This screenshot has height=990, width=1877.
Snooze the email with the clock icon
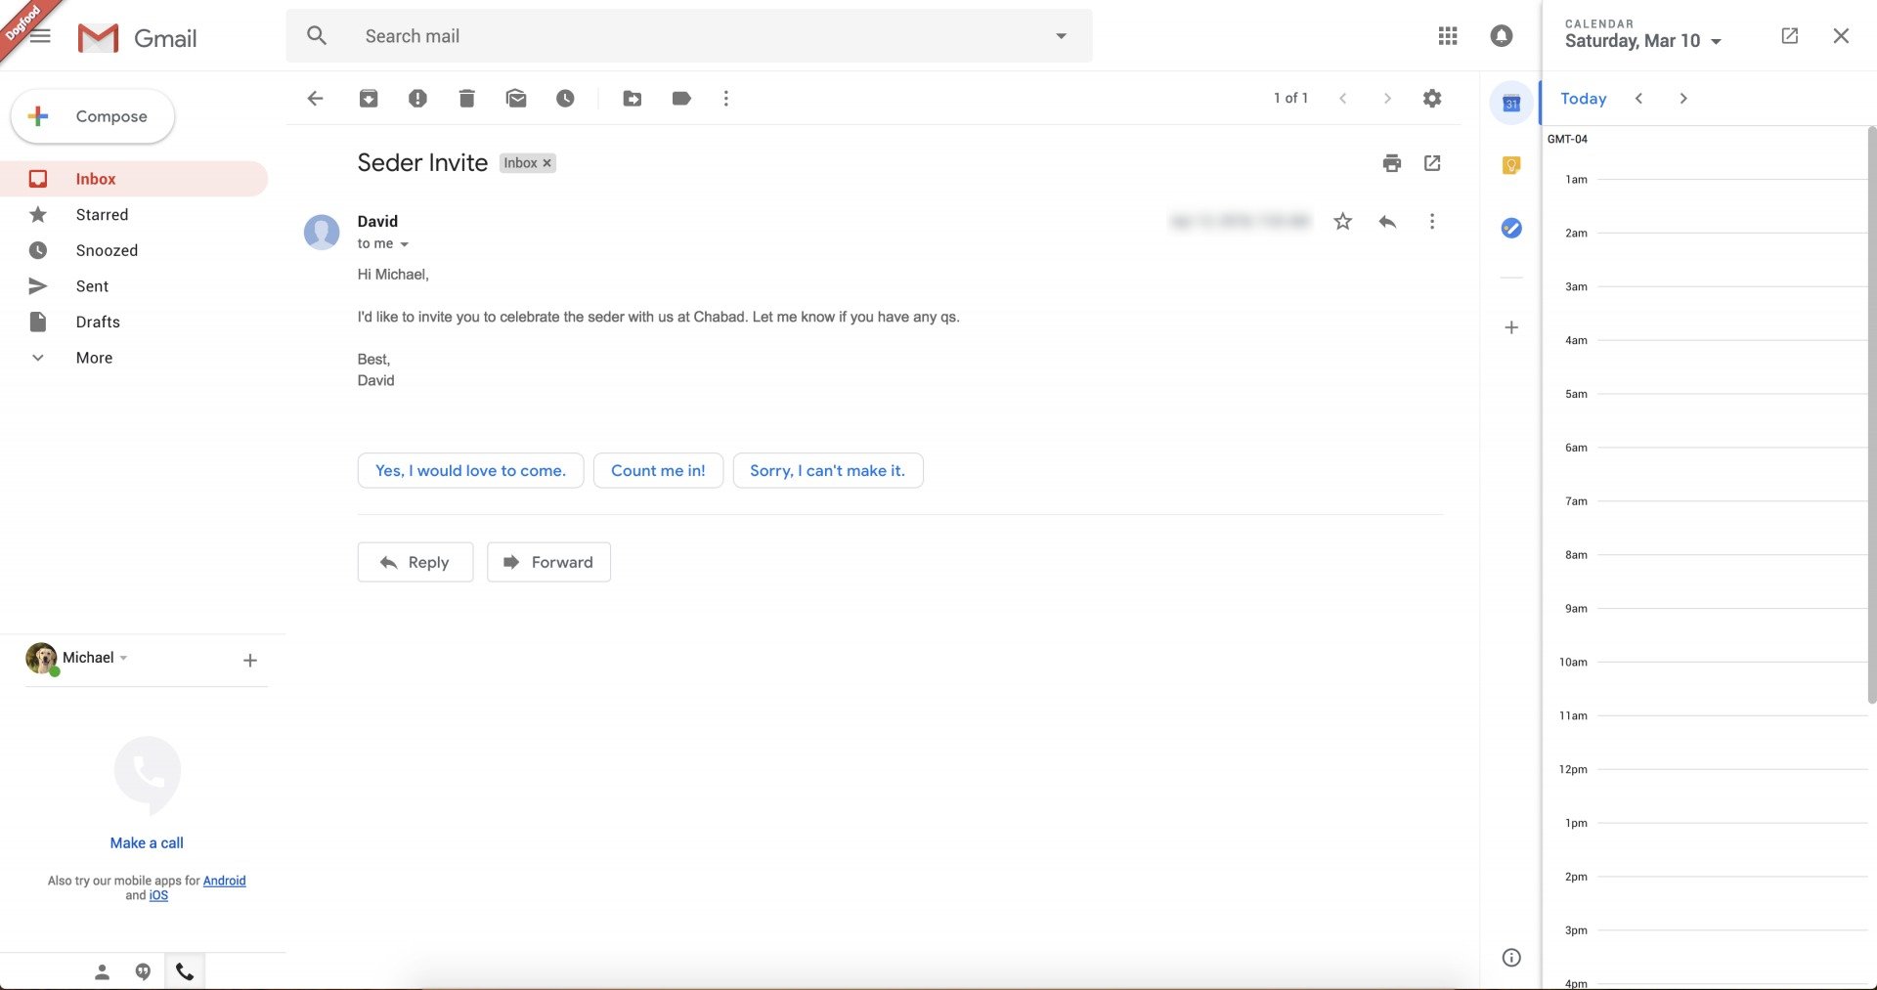coord(565,98)
